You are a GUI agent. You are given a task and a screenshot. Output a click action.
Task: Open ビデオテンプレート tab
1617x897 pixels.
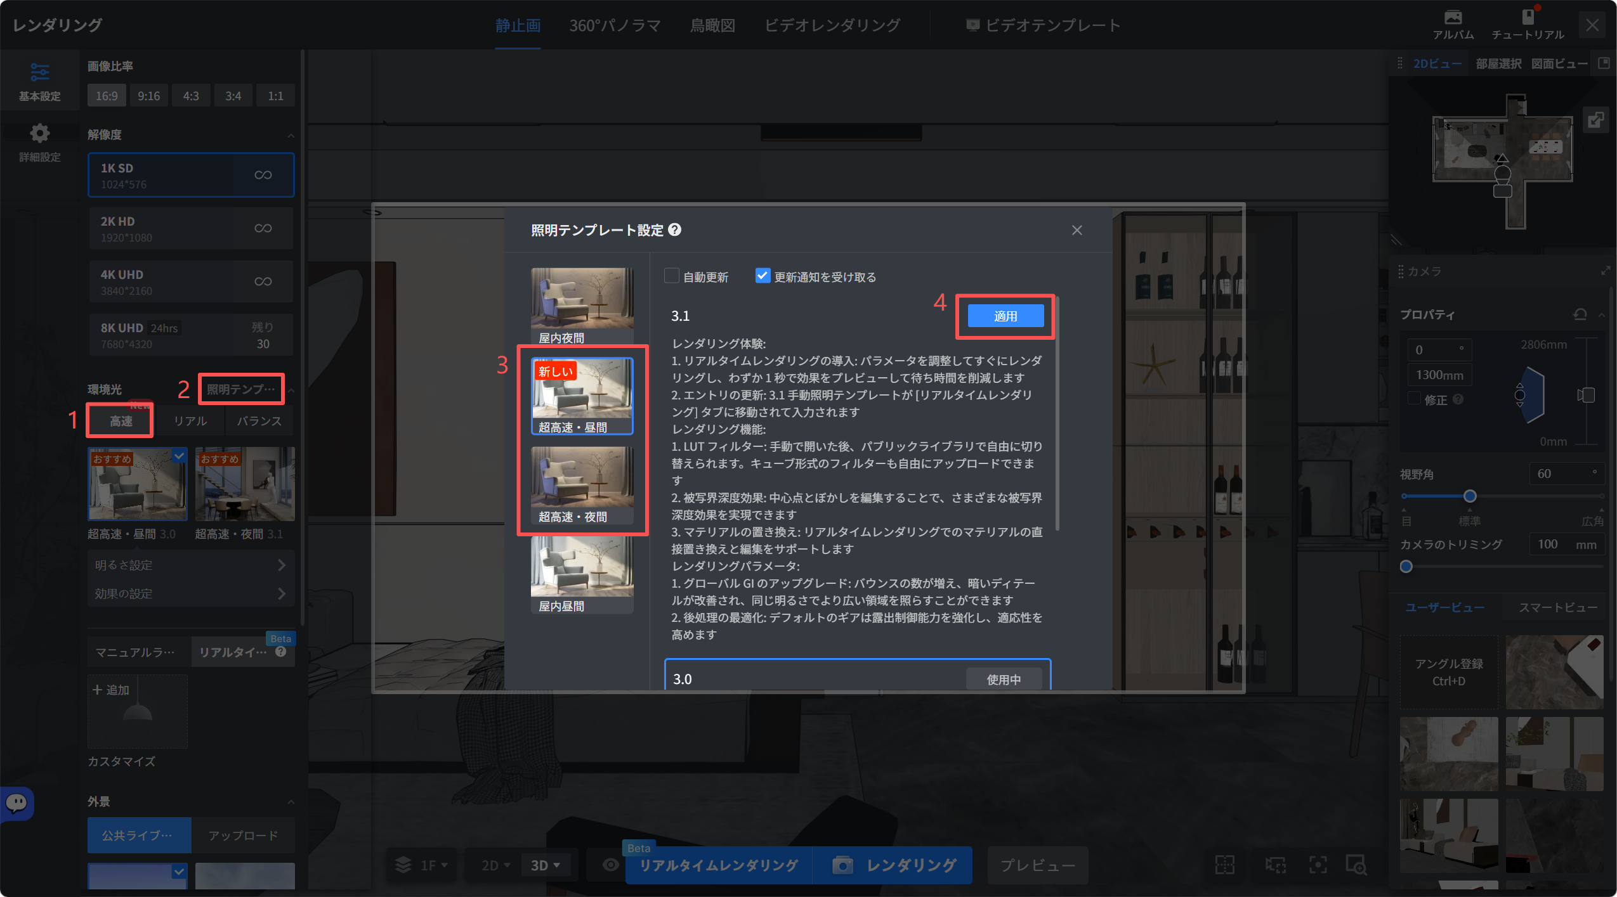[x=1044, y=25]
